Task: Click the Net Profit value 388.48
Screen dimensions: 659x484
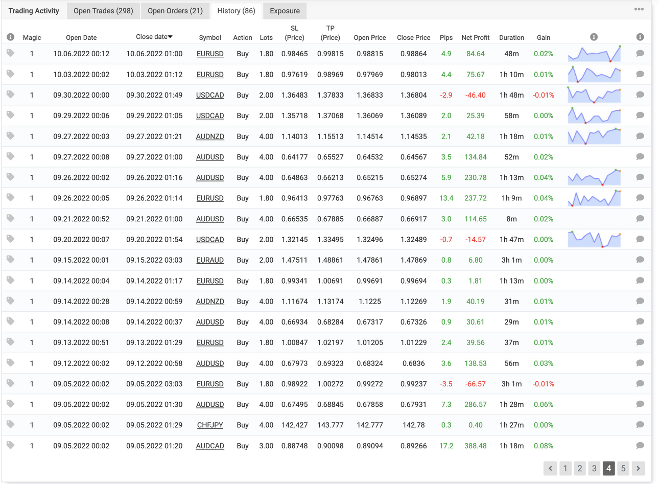Action: pos(475,446)
